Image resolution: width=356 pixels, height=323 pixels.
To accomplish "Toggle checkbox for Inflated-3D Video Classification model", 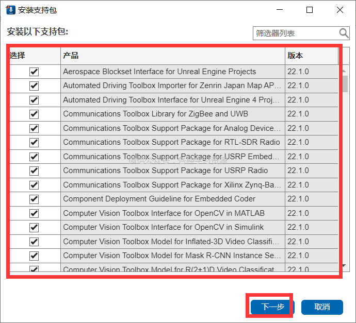I will pos(34,242).
